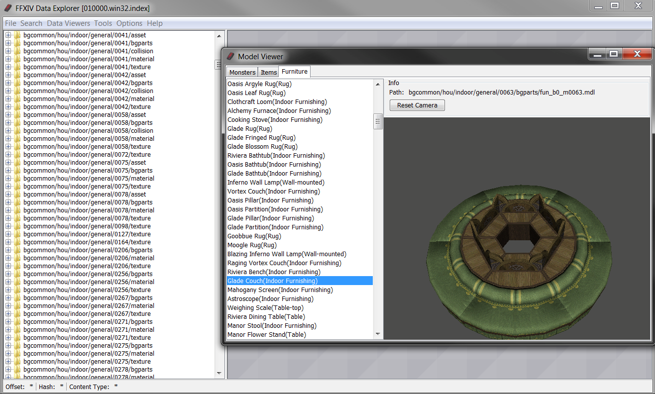Viewport: 655px width, 394px height.
Task: Open the Search menu
Action: pos(31,23)
